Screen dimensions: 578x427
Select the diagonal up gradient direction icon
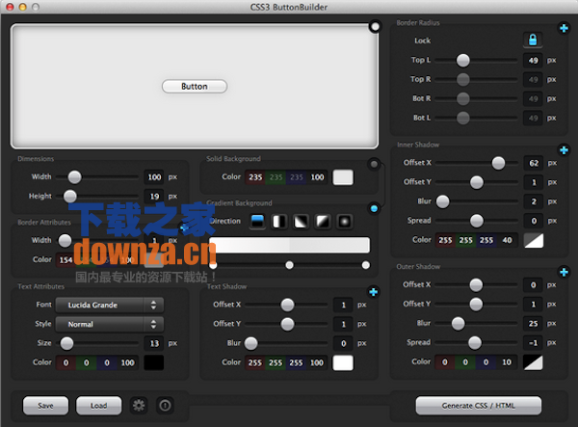[x=323, y=222]
